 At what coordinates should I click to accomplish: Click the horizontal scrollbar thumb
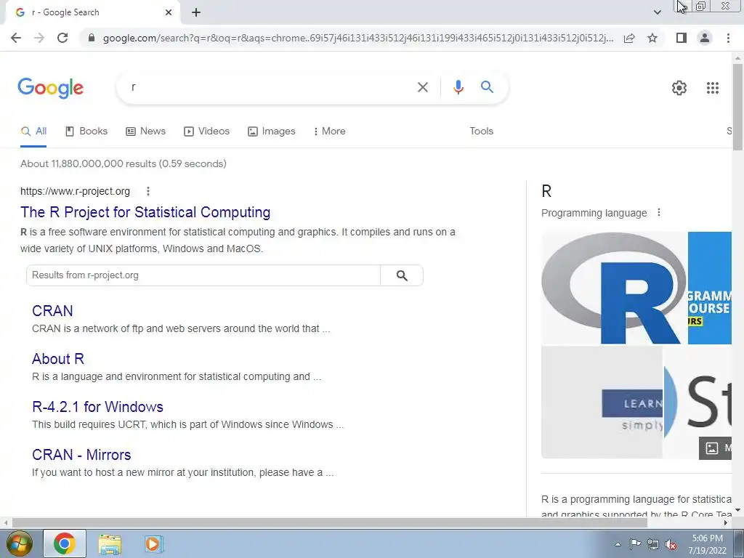pyautogui.click(x=330, y=523)
